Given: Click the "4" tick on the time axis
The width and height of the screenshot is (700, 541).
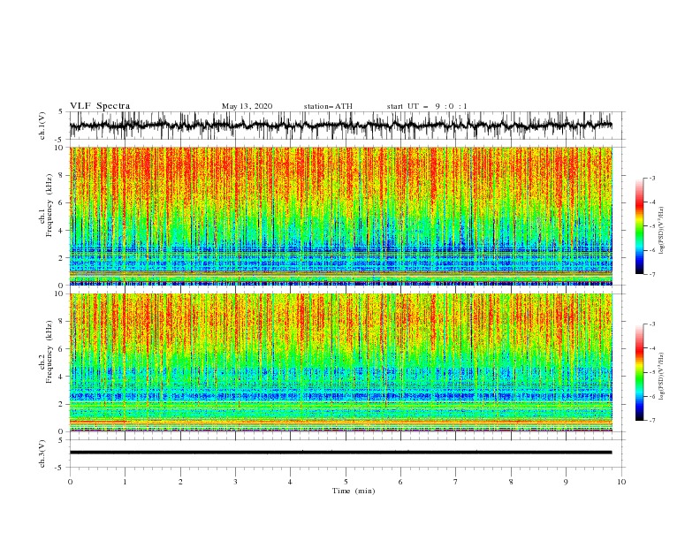Looking at the screenshot, I should coord(290,482).
